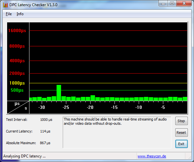The height and width of the screenshot is (162, 194).
Task: Click the Reset button
Action: pyautogui.click(x=181, y=133)
